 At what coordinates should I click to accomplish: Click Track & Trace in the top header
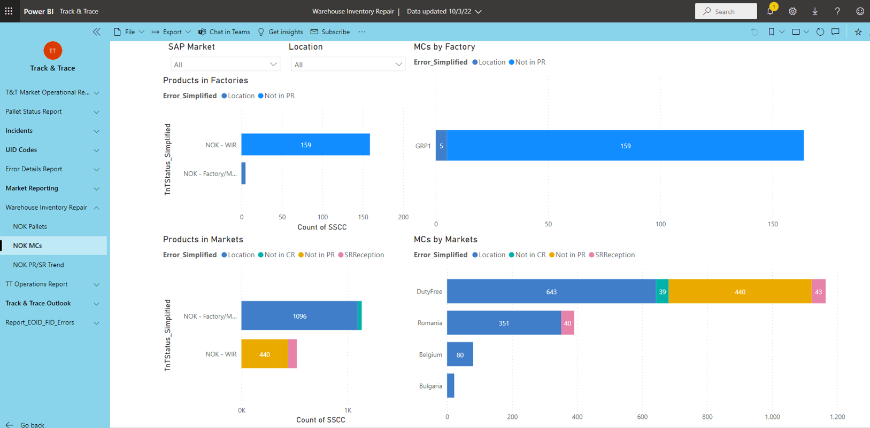[x=79, y=11]
